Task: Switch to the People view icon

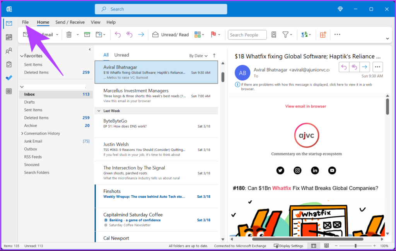Action: click(x=9, y=51)
